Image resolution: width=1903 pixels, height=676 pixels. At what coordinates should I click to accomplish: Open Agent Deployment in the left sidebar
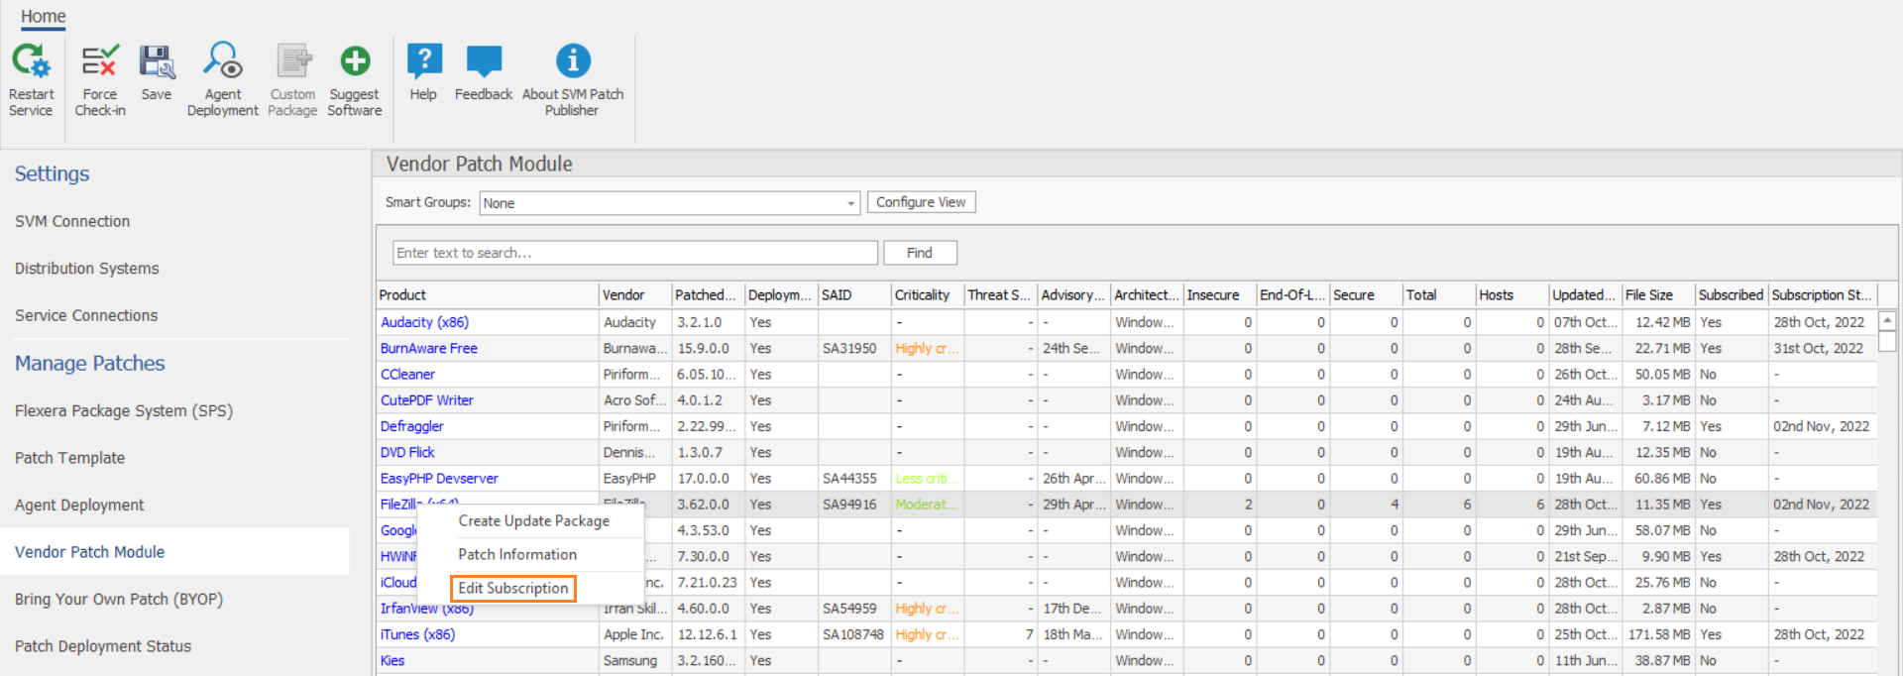click(79, 506)
